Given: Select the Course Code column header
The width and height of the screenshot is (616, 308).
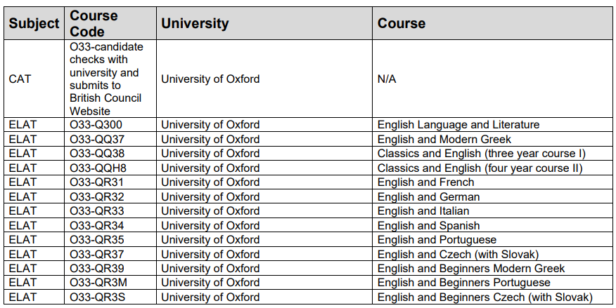Looking at the screenshot, I should (x=110, y=23).
